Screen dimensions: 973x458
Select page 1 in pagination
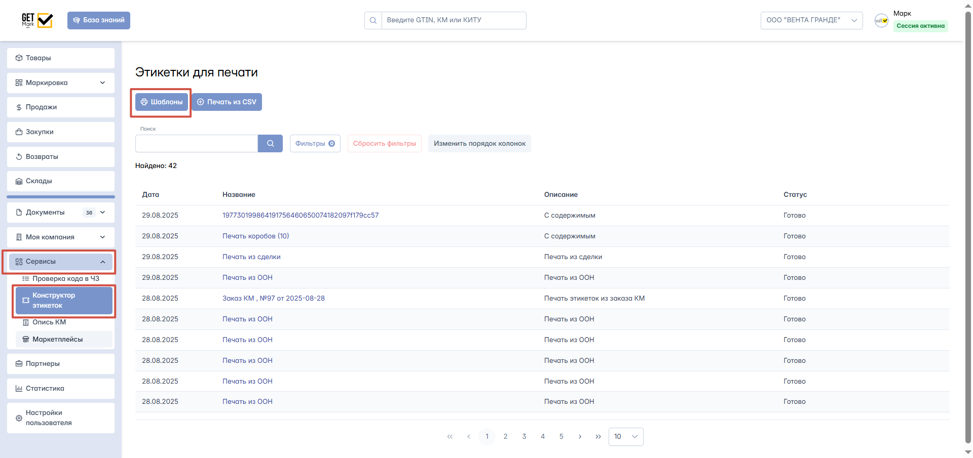(487, 437)
